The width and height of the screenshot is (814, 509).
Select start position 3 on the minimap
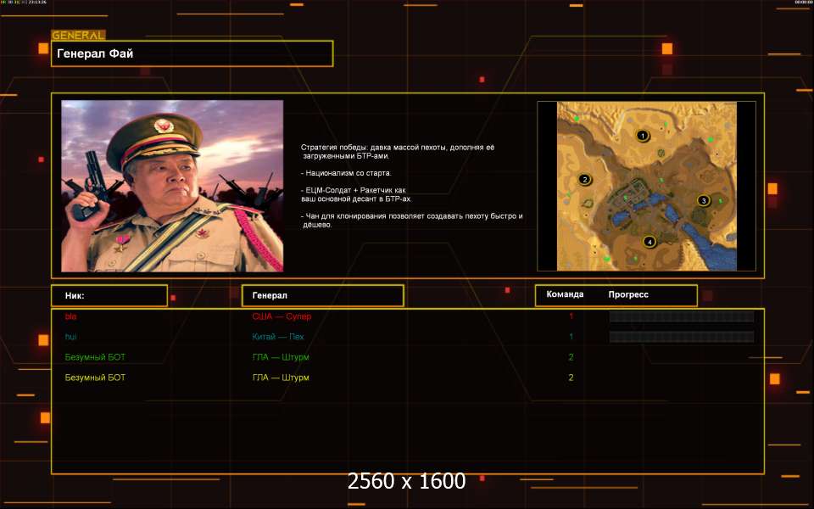click(703, 201)
